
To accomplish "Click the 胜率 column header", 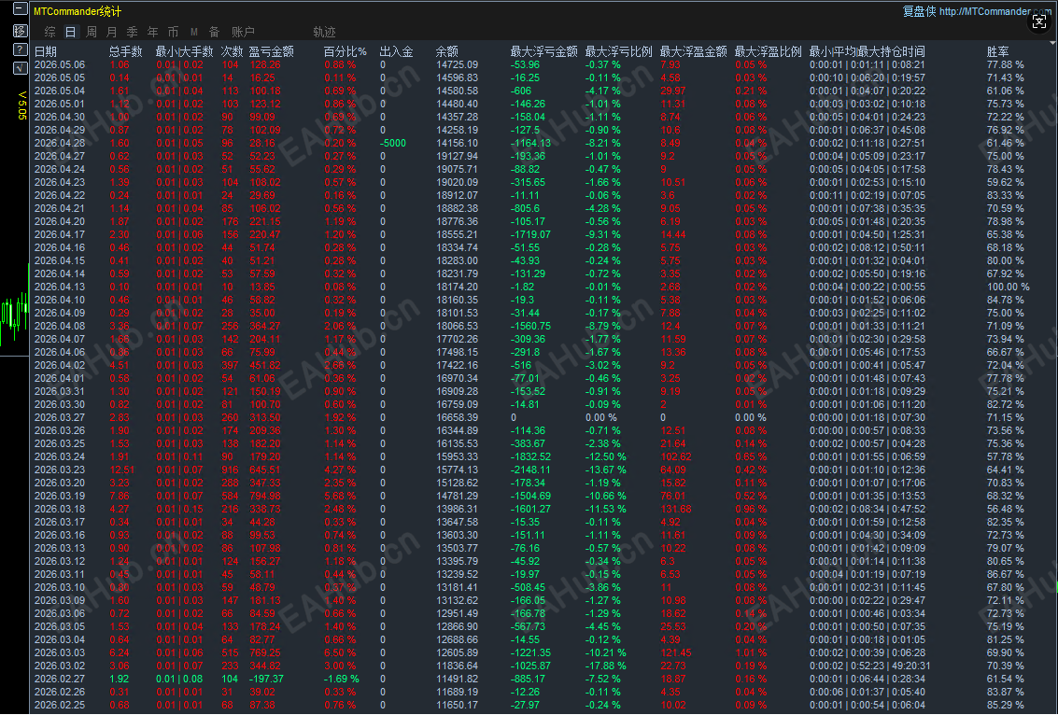I will coord(998,51).
